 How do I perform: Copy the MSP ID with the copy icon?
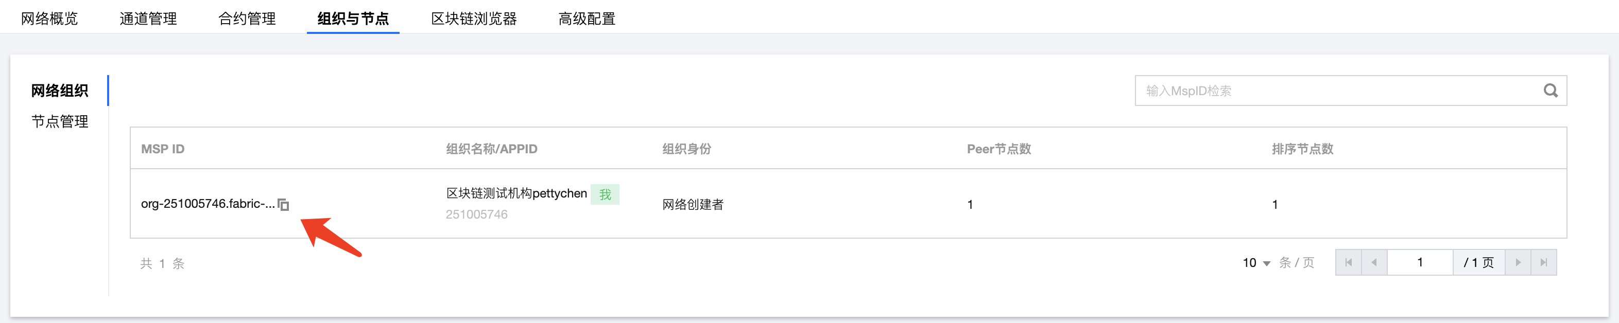[283, 205]
